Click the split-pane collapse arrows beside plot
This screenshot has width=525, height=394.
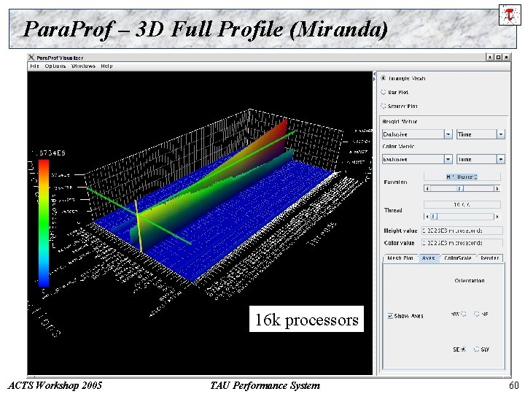(374, 77)
